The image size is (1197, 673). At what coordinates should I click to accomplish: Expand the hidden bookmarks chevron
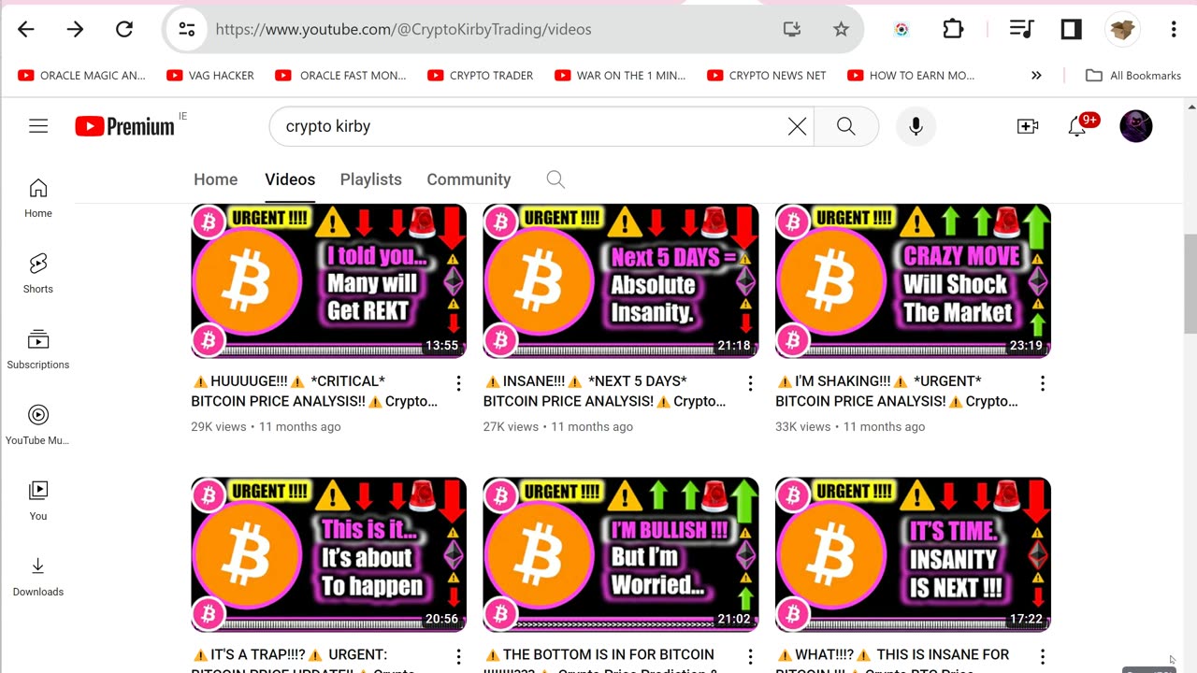pyautogui.click(x=1036, y=76)
